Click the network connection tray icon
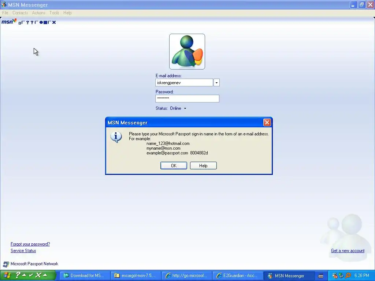Image resolution: width=375 pixels, height=281 pixels. pos(341,276)
